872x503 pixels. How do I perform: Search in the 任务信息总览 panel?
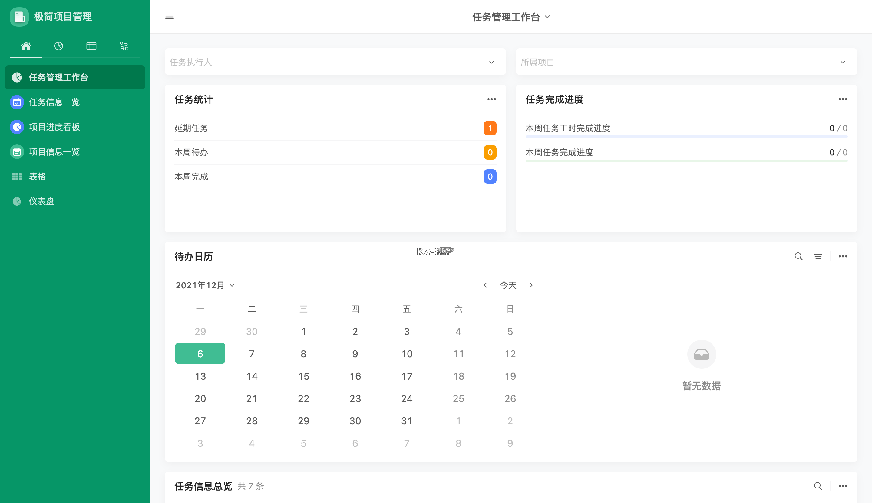point(818,486)
